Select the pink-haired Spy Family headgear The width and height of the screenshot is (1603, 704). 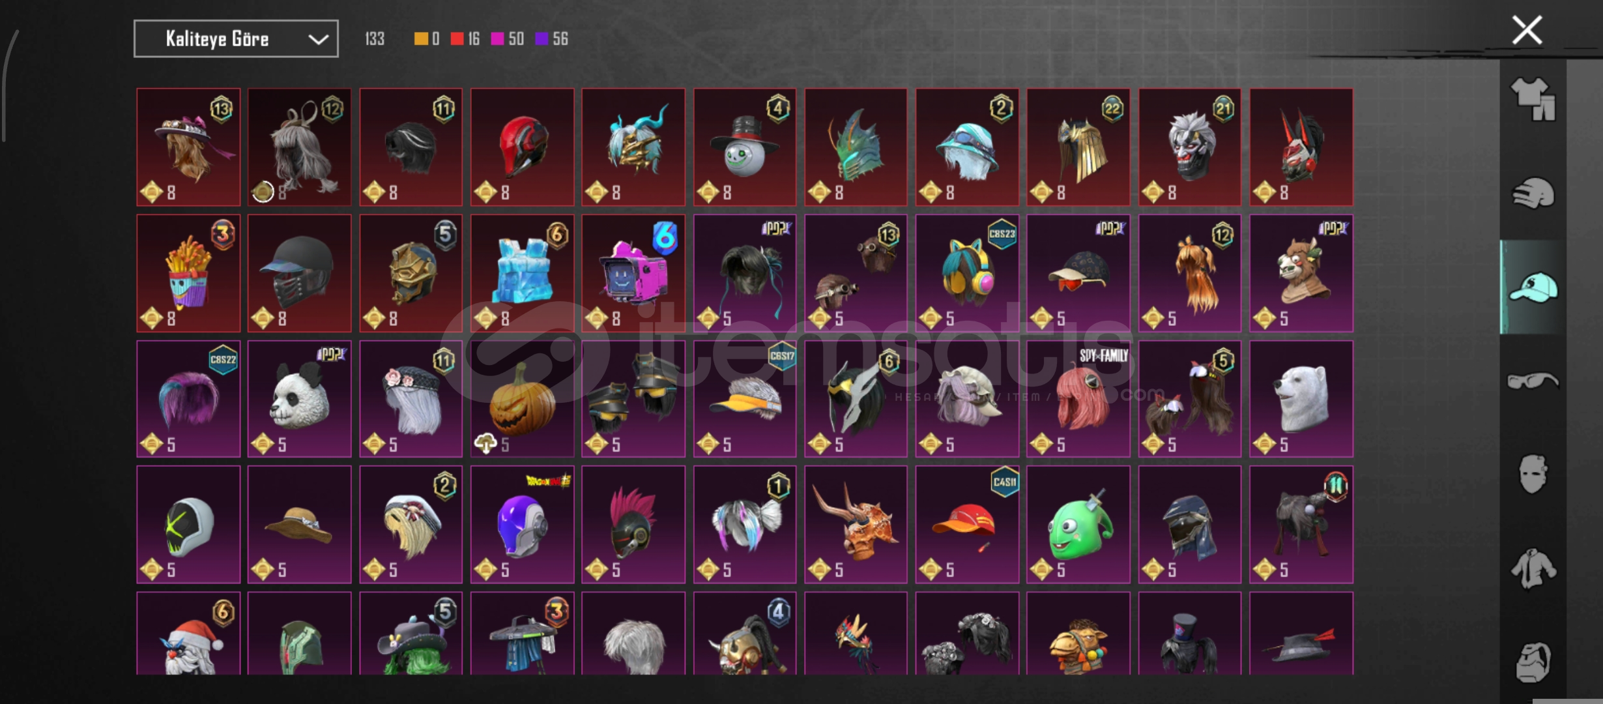(x=1078, y=399)
